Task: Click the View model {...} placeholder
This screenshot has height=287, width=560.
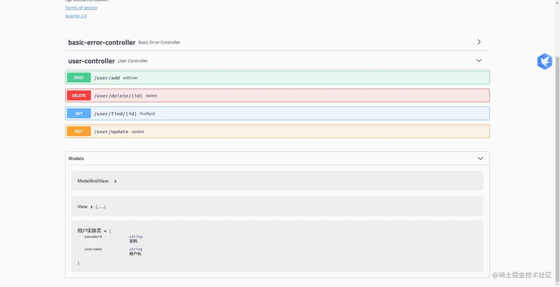Action: (101, 207)
